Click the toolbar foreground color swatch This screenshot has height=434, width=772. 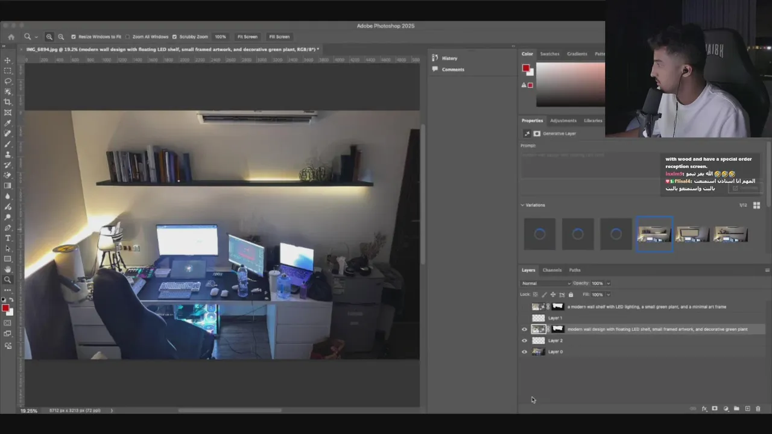[5, 308]
